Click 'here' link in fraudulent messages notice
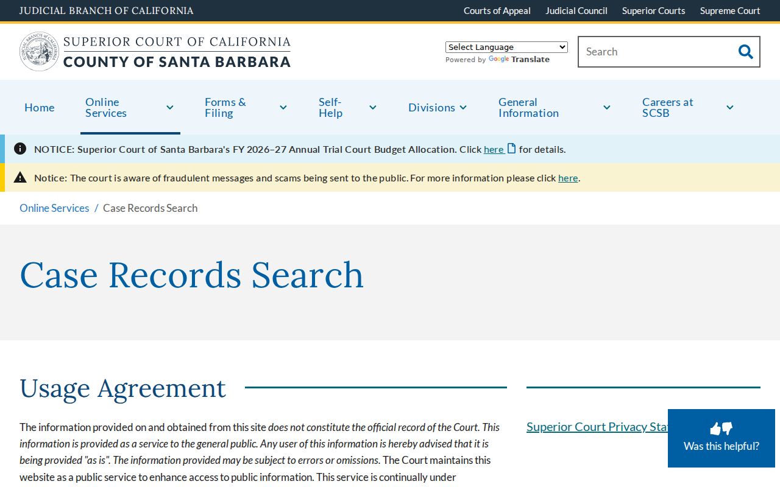The width and height of the screenshot is (780, 487). [568, 178]
